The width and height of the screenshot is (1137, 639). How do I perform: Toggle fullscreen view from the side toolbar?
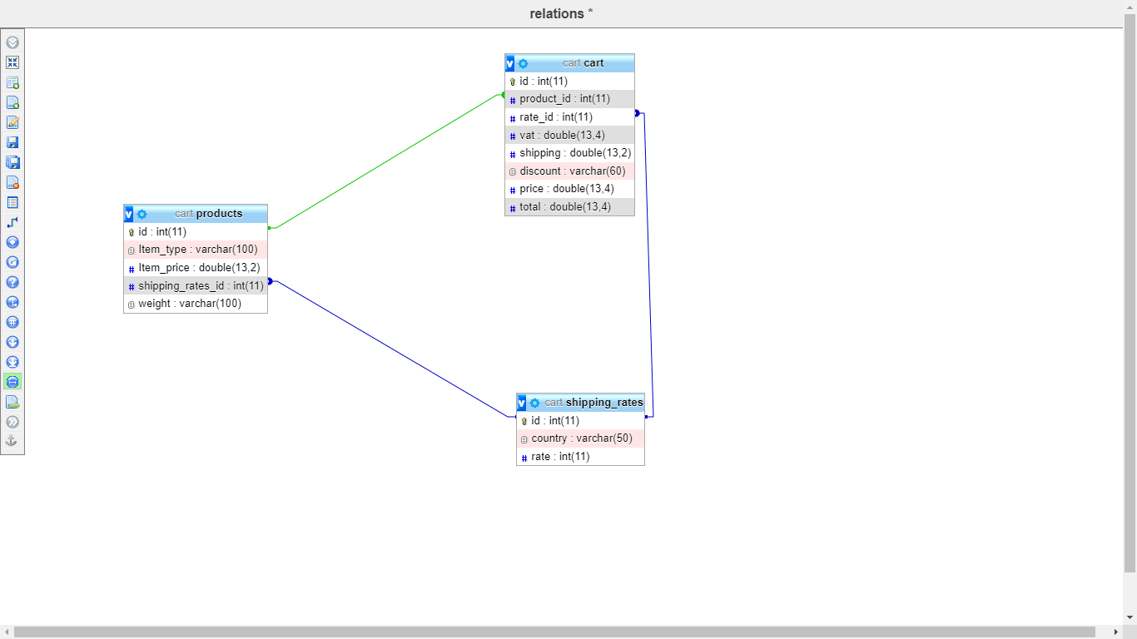tap(12, 62)
